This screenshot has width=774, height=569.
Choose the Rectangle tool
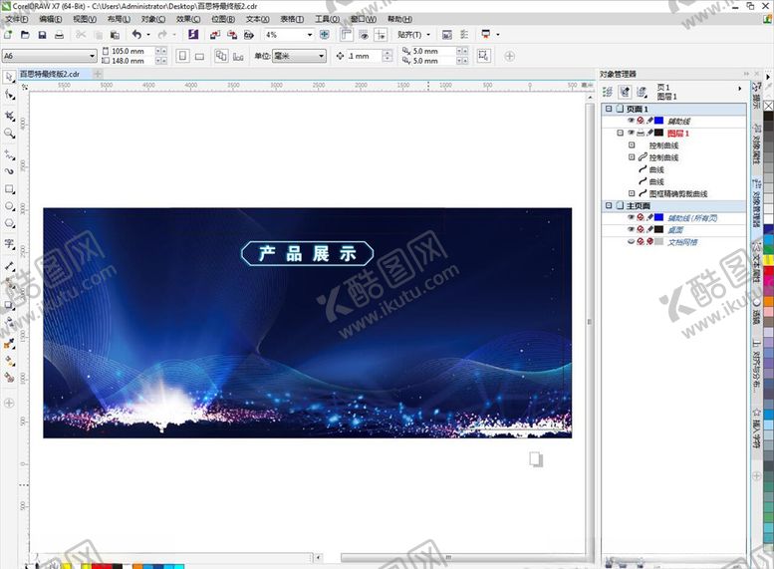click(9, 188)
